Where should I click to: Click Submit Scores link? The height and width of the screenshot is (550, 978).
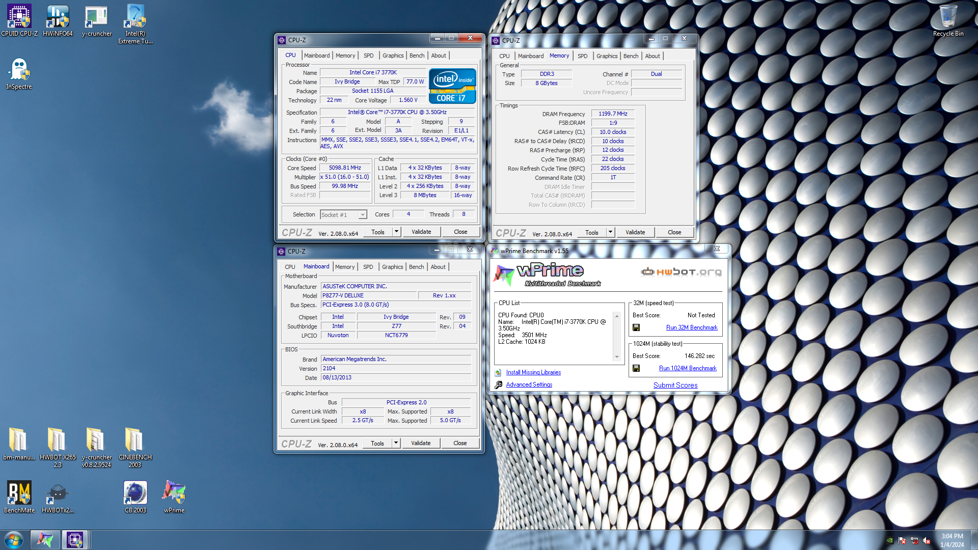pyautogui.click(x=675, y=385)
